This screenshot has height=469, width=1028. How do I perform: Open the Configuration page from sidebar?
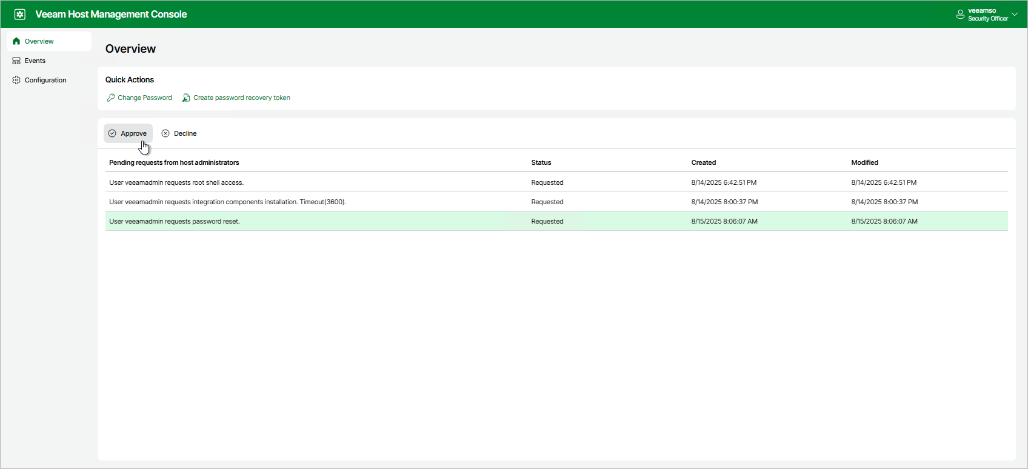(49, 80)
